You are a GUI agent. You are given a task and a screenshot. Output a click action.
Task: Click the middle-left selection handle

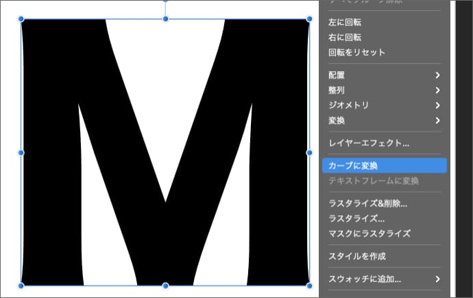[21, 152]
